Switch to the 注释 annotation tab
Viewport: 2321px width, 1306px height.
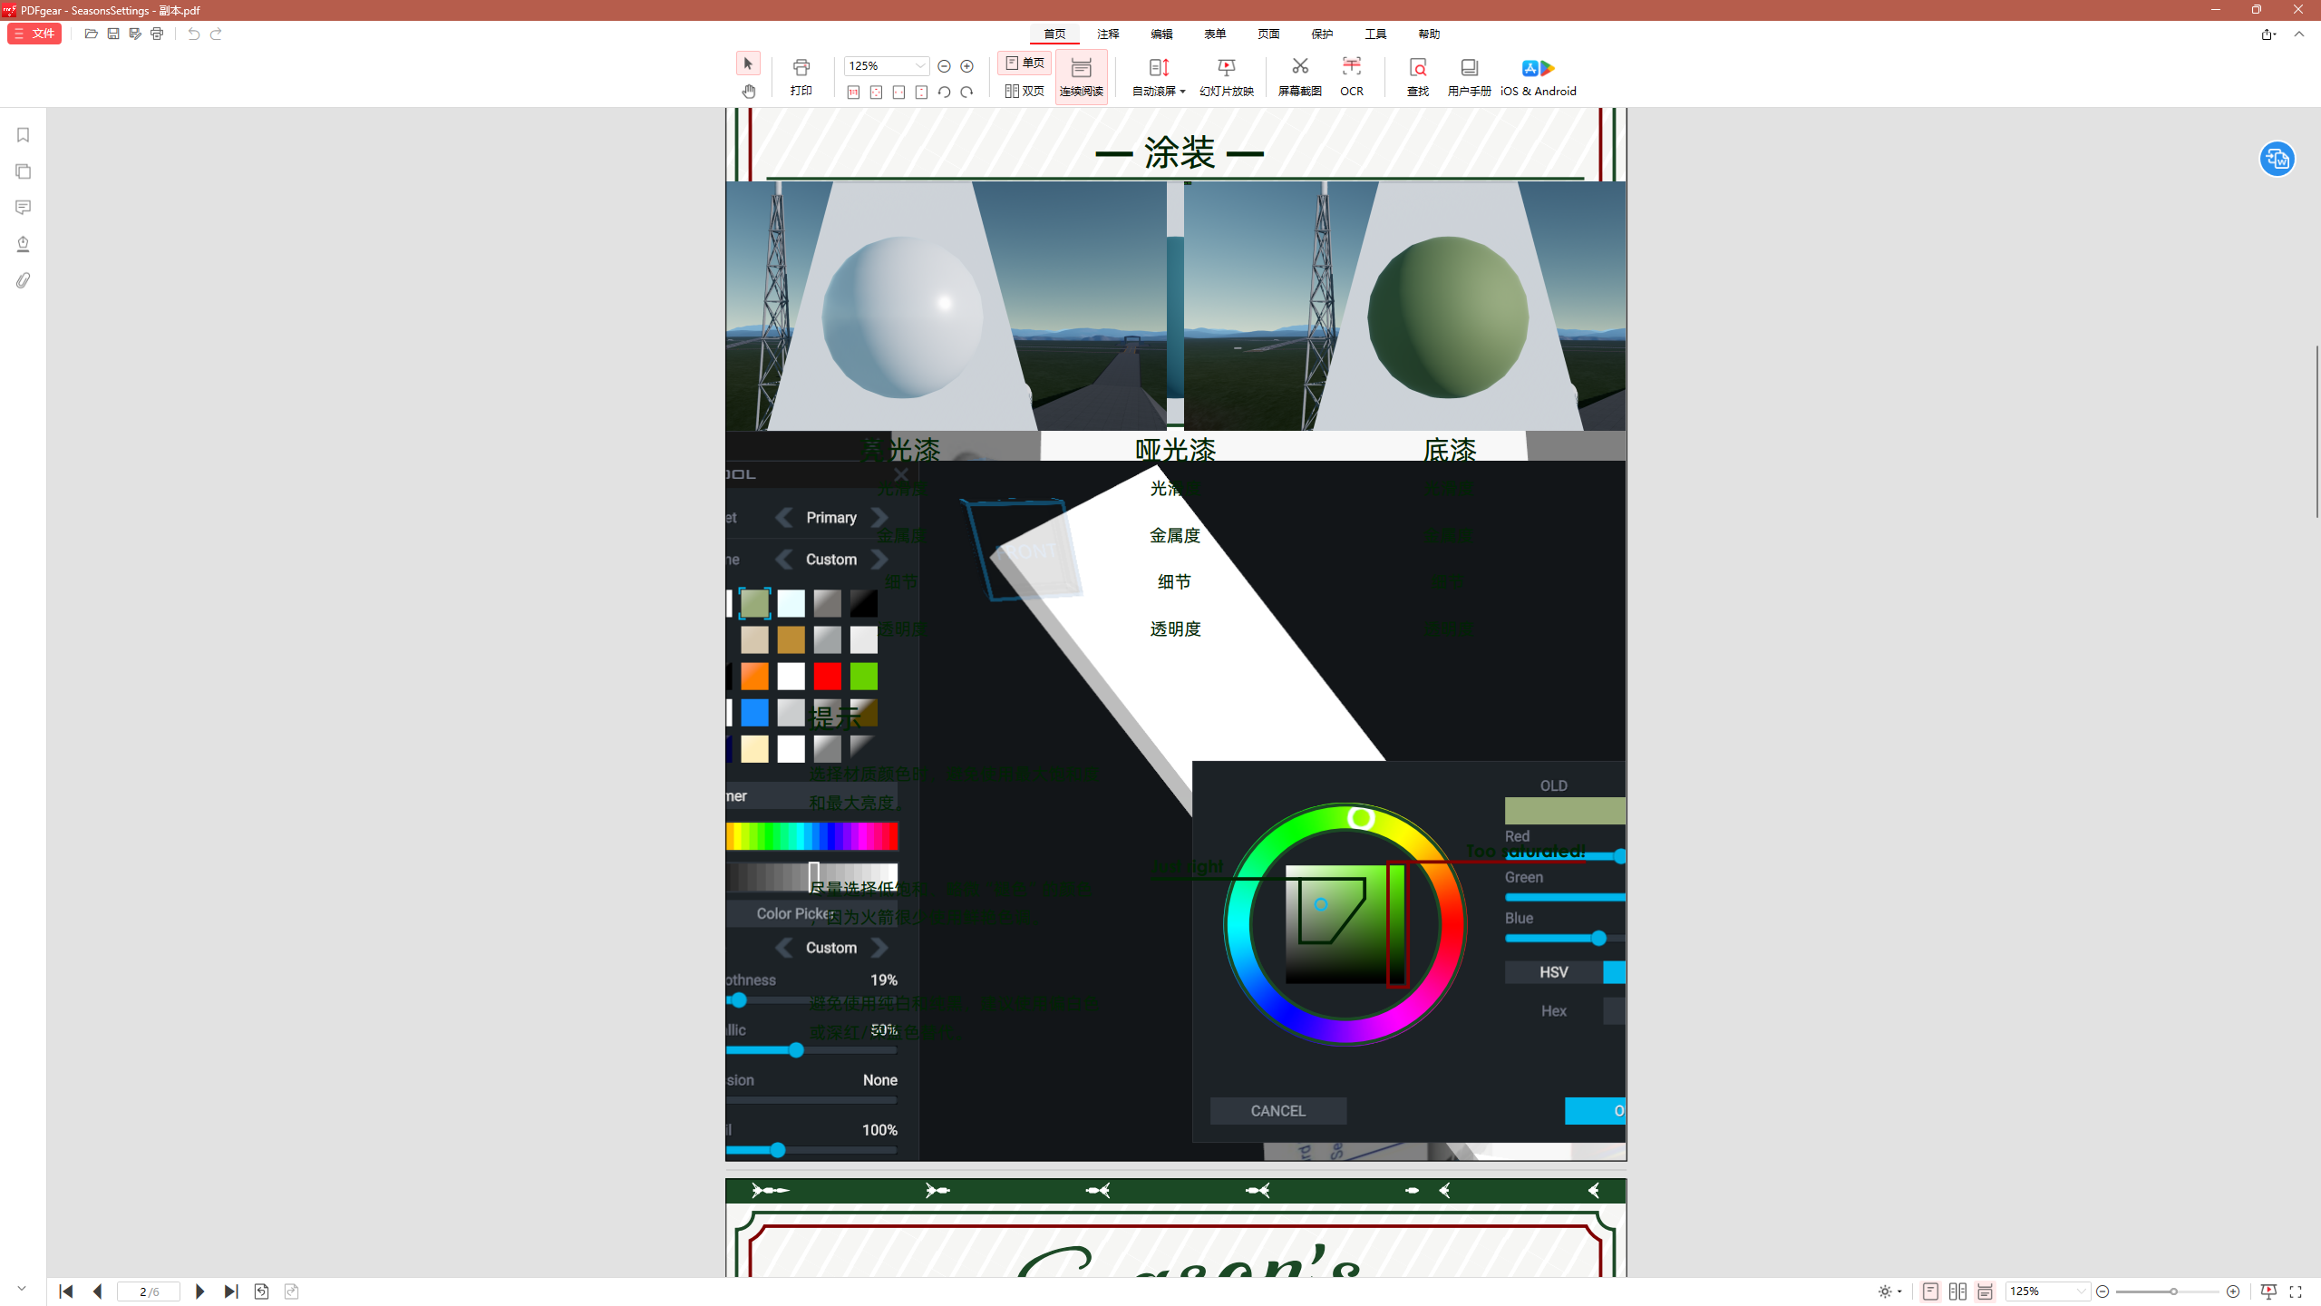click(1108, 34)
